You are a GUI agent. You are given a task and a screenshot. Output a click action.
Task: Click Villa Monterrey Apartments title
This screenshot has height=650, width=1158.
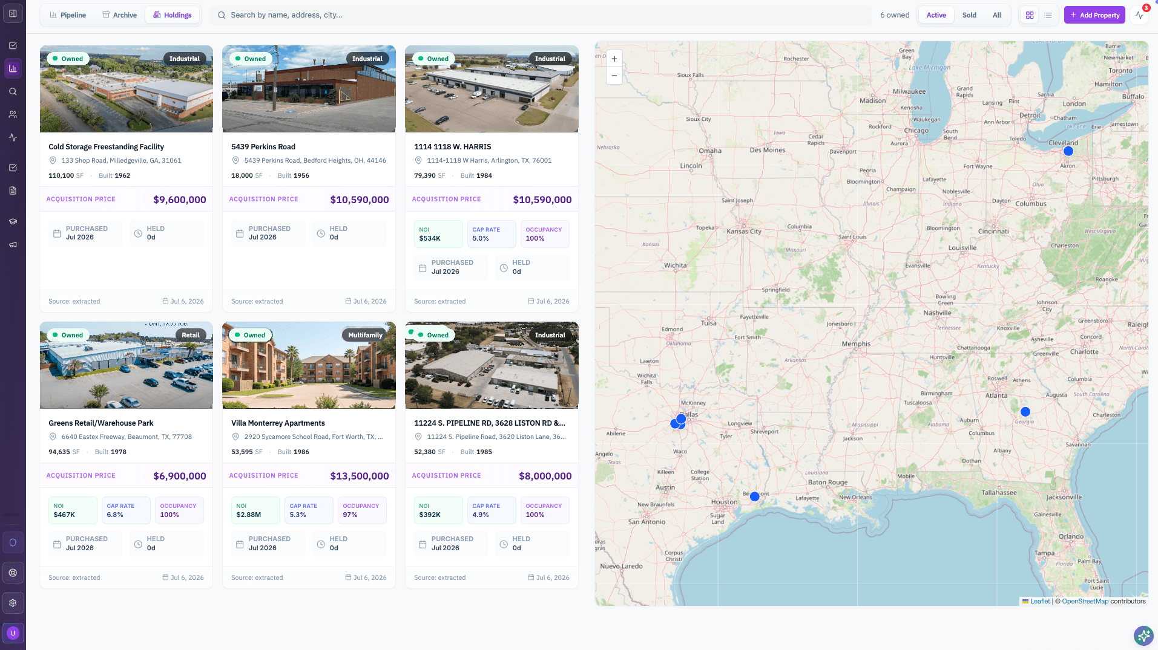pos(278,423)
